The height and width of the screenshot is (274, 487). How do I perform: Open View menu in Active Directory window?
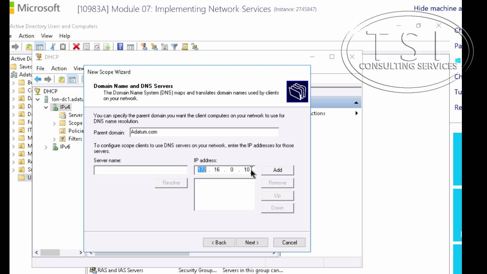(x=47, y=36)
